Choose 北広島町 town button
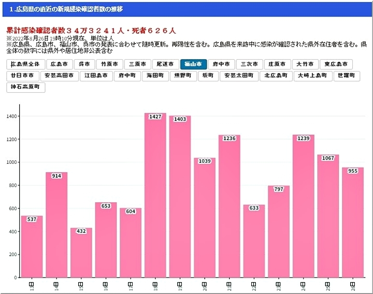 [276, 76]
